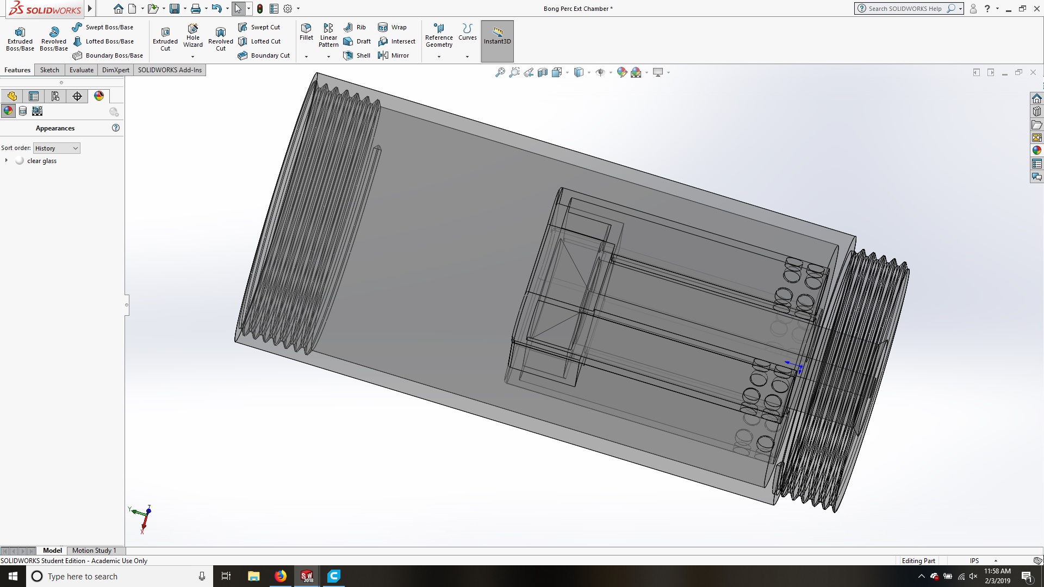Viewport: 1044px width, 587px height.
Task: Click Zoom to Fit in heads-up toolbar
Action: coord(500,72)
